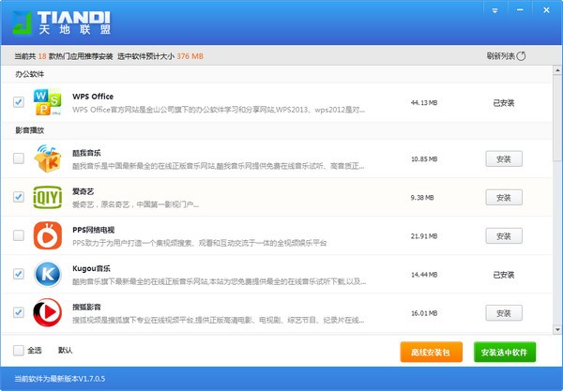This screenshot has width=563, height=391.
Task: Click the 21.91 MB size value
Action: pos(424,236)
